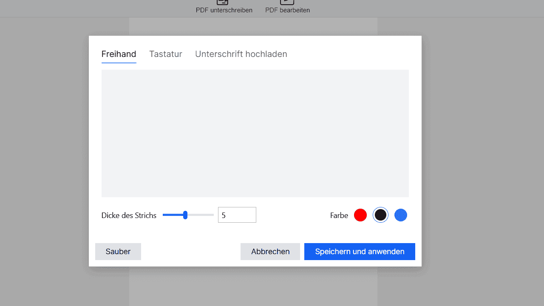The height and width of the screenshot is (306, 544).
Task: Select the Unterschrift hochladen tab
Action: pos(241,54)
